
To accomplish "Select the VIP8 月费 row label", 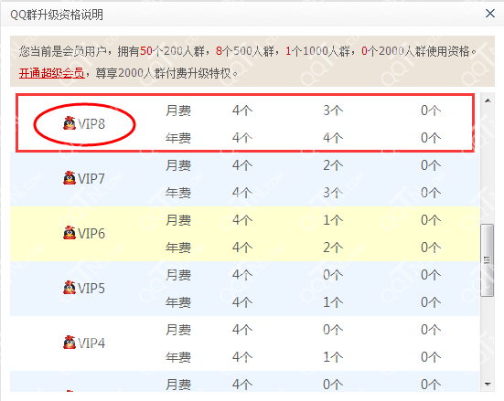I will (x=178, y=111).
